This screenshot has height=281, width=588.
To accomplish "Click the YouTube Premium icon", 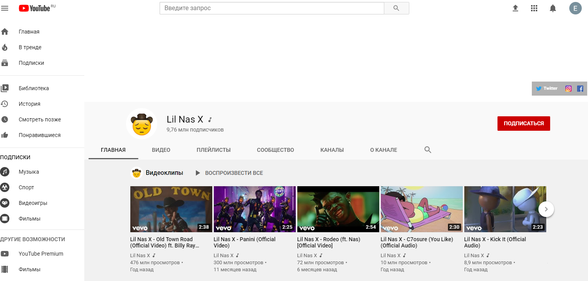I will (5, 254).
